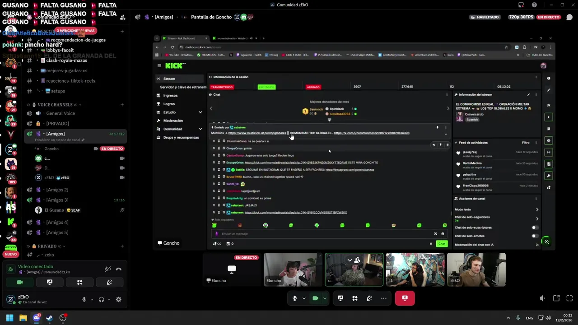Image resolution: width=578 pixels, height=325 pixels.
Task: Click the noise suppression icon in the voice panel
Action: (x=107, y=269)
